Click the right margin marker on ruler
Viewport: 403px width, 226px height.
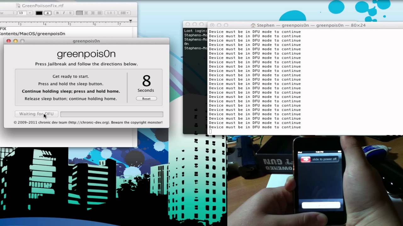coord(130,21)
